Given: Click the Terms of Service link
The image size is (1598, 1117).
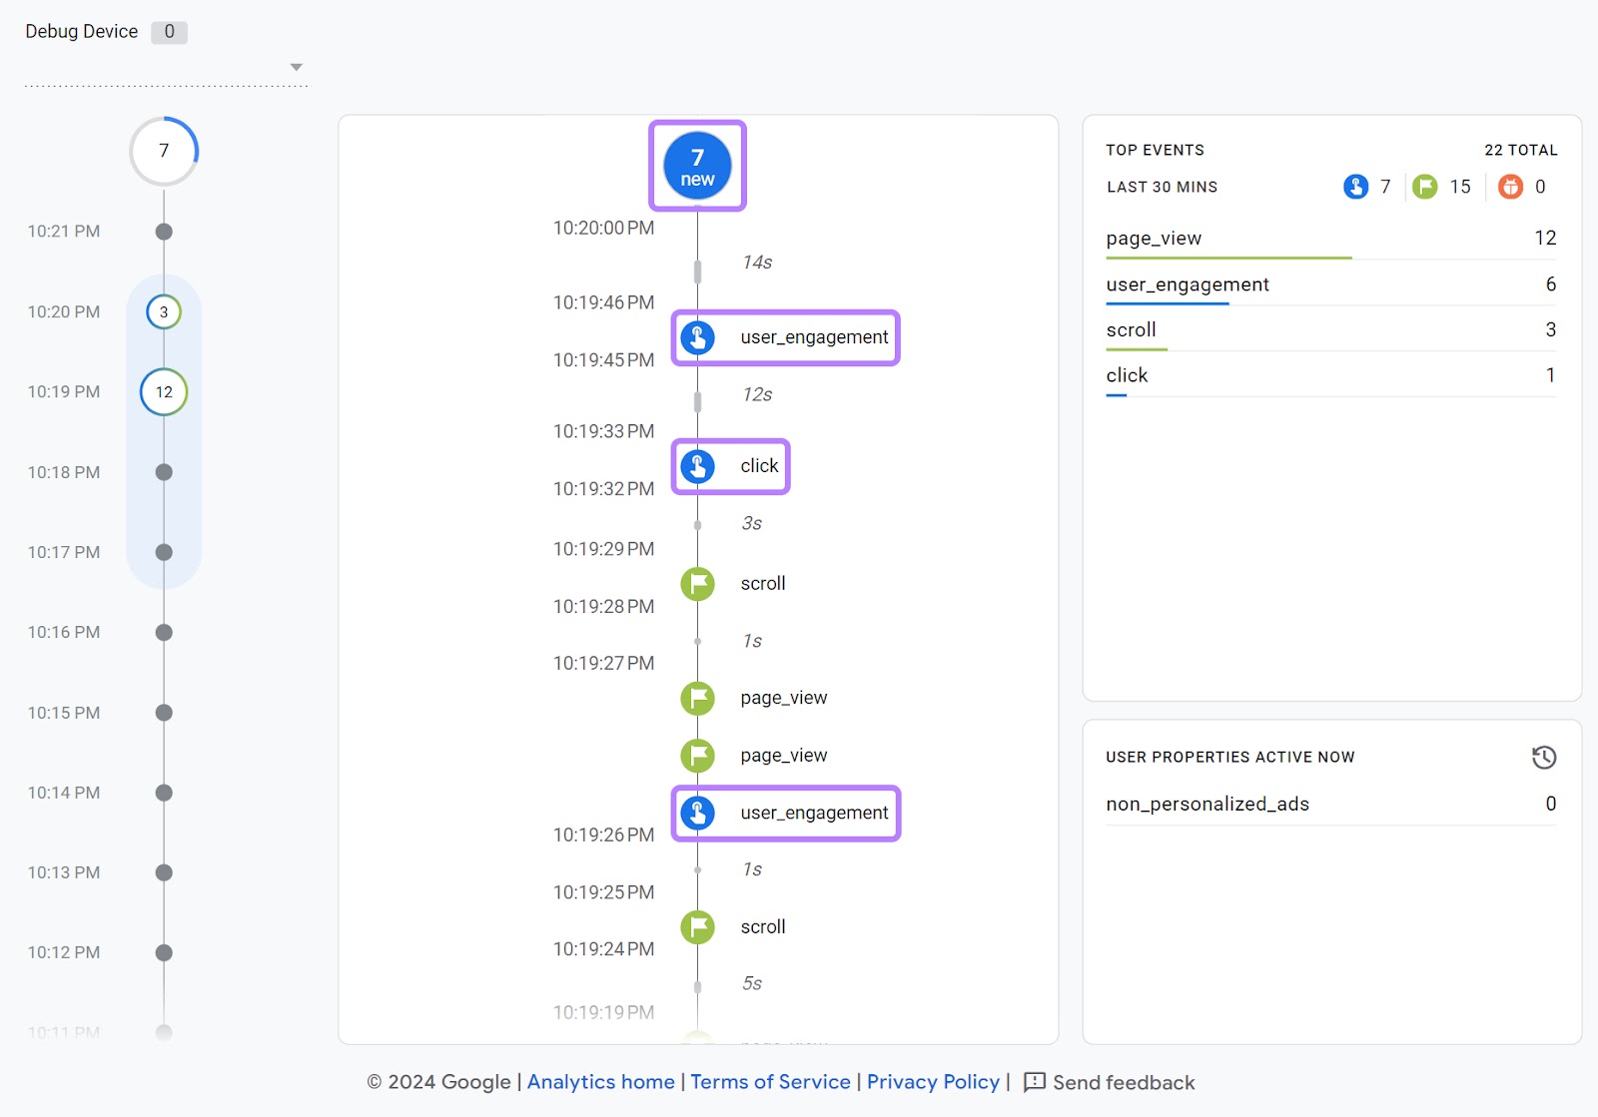Looking at the screenshot, I should [x=769, y=1082].
